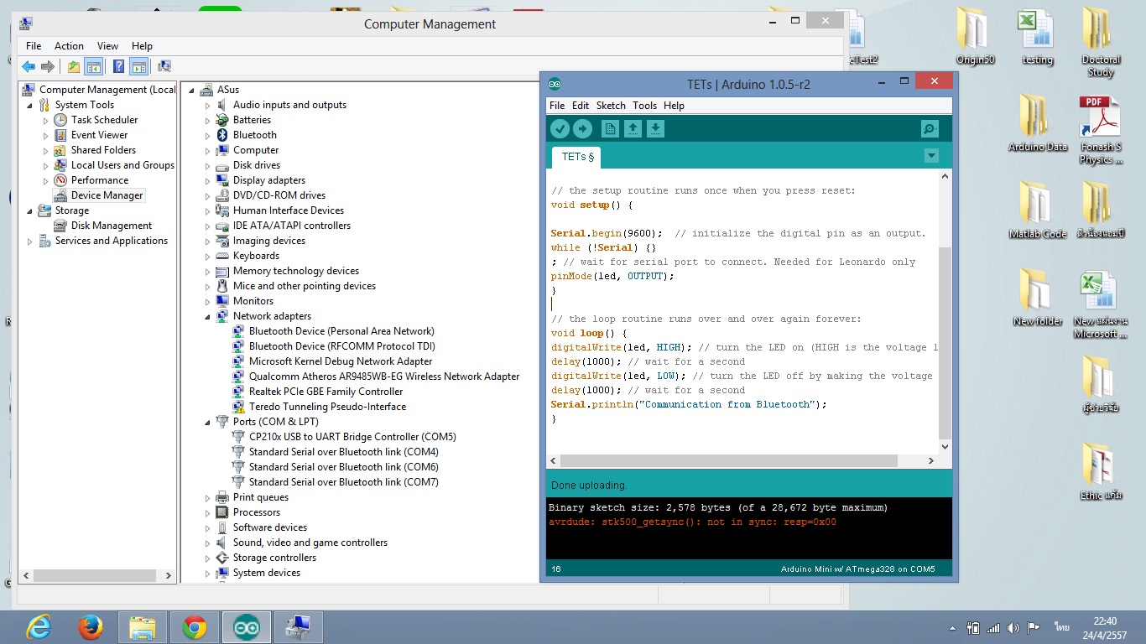Click the Arduino Upload arrow button

point(582,128)
